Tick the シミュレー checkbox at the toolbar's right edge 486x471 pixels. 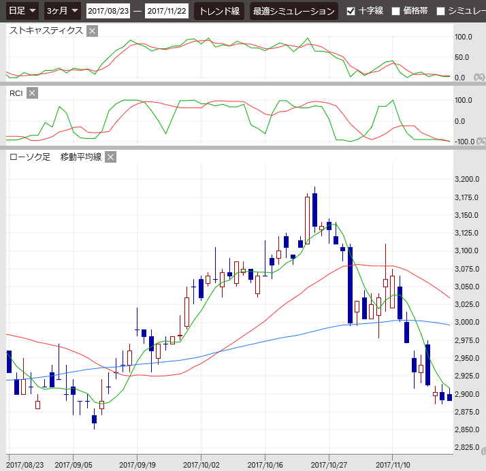point(440,11)
